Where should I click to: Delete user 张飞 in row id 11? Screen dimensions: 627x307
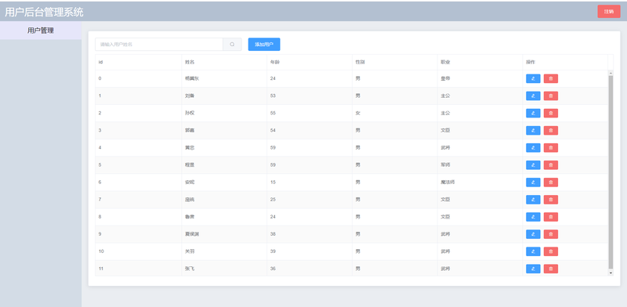click(551, 269)
